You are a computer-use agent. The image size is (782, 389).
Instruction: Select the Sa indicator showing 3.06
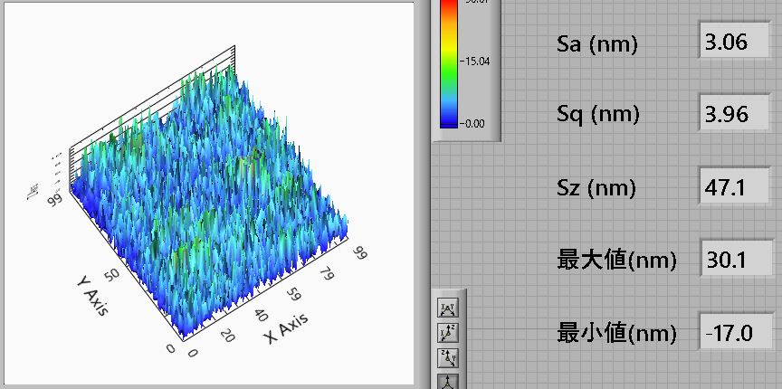(738, 43)
